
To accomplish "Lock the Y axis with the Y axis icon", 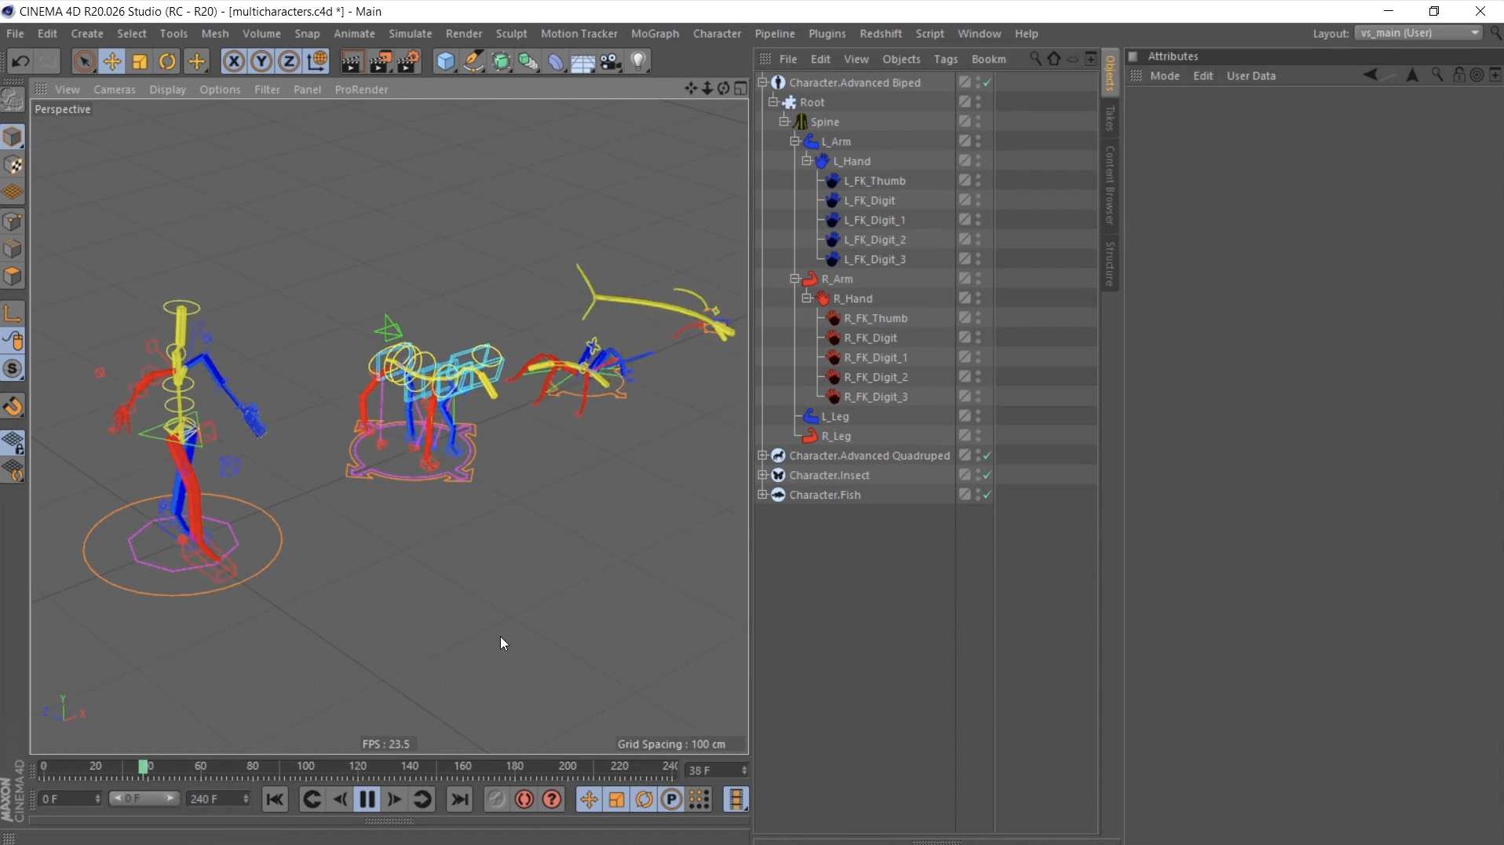I will [261, 61].
